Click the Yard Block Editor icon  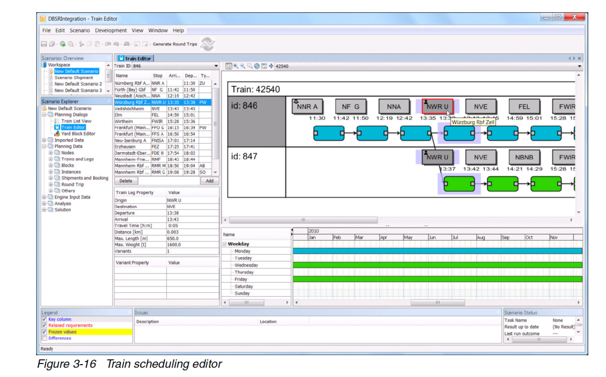(x=57, y=134)
